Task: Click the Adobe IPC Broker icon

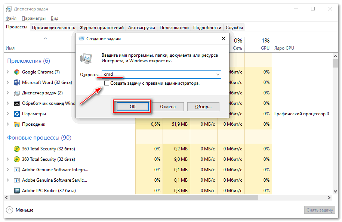Action: 17,191
